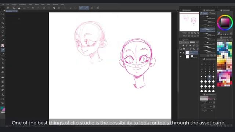This screenshot has height=132, width=235.
Task: Select the Zoom magnifier tool
Action: [3, 14]
